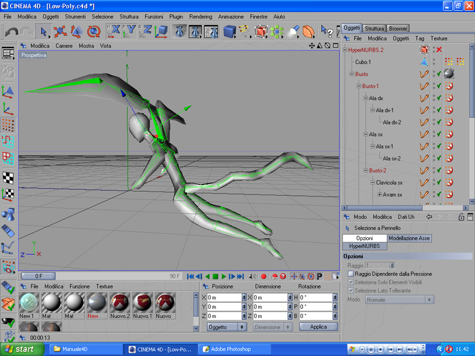
Task: Toggle X axis lock
Action: (114, 31)
